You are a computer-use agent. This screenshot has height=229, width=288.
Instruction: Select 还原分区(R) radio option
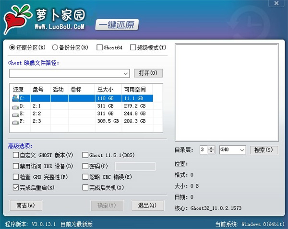[x=12, y=47]
